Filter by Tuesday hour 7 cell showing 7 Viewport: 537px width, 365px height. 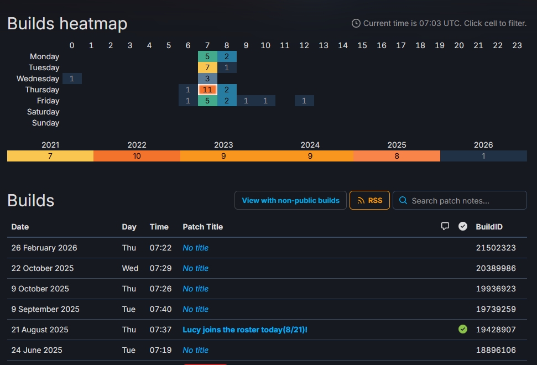point(207,67)
